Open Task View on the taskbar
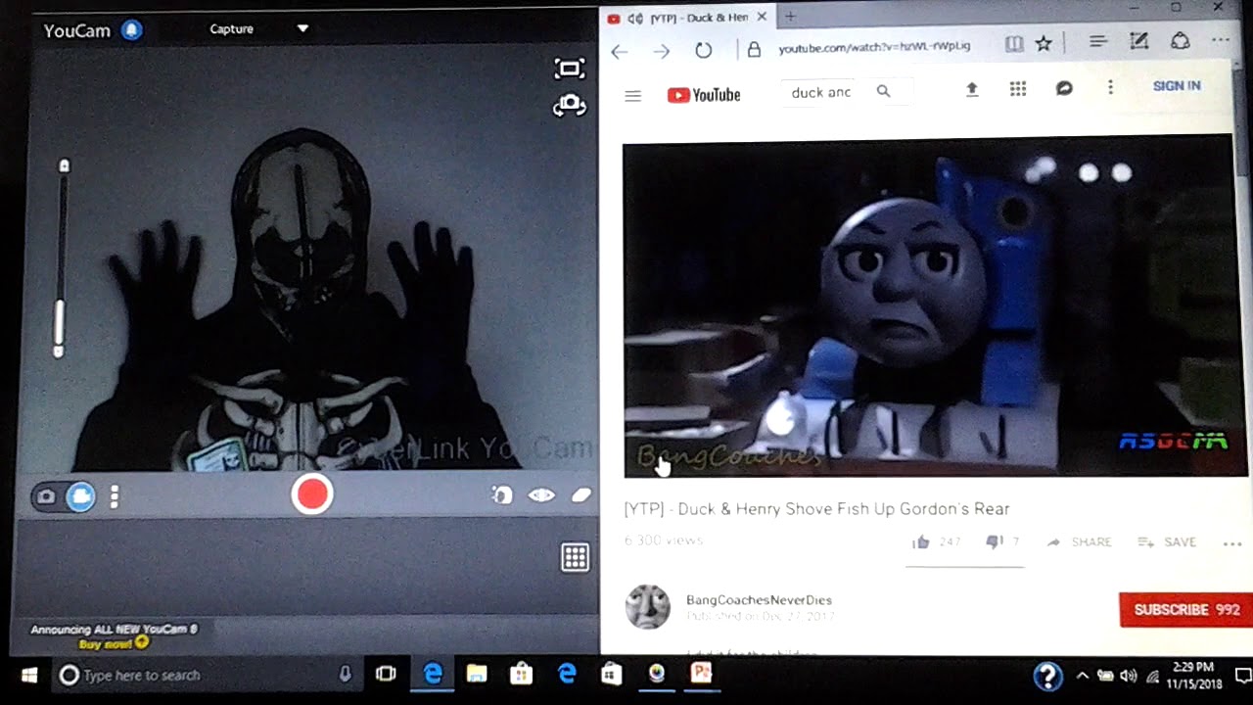This screenshot has height=705, width=1253. pyautogui.click(x=386, y=674)
